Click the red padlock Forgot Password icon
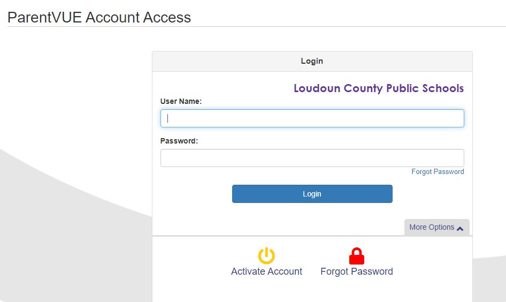This screenshot has width=506, height=302. [357, 256]
